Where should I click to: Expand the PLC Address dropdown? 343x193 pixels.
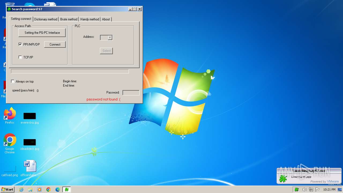[110, 38]
